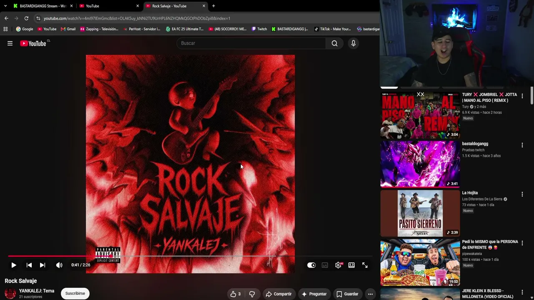Open the player settings gear
This screenshot has width=534, height=300.
[x=338, y=265]
